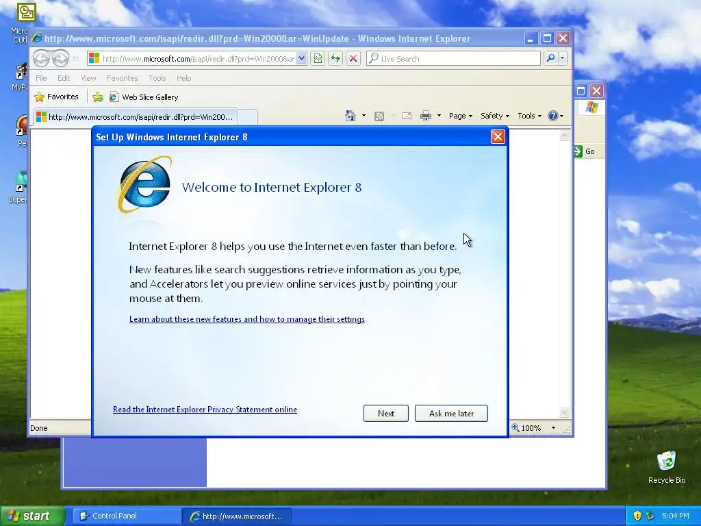Click the Back navigation arrow in Internet Explorer
This screenshot has height=526, width=701.
click(41, 59)
